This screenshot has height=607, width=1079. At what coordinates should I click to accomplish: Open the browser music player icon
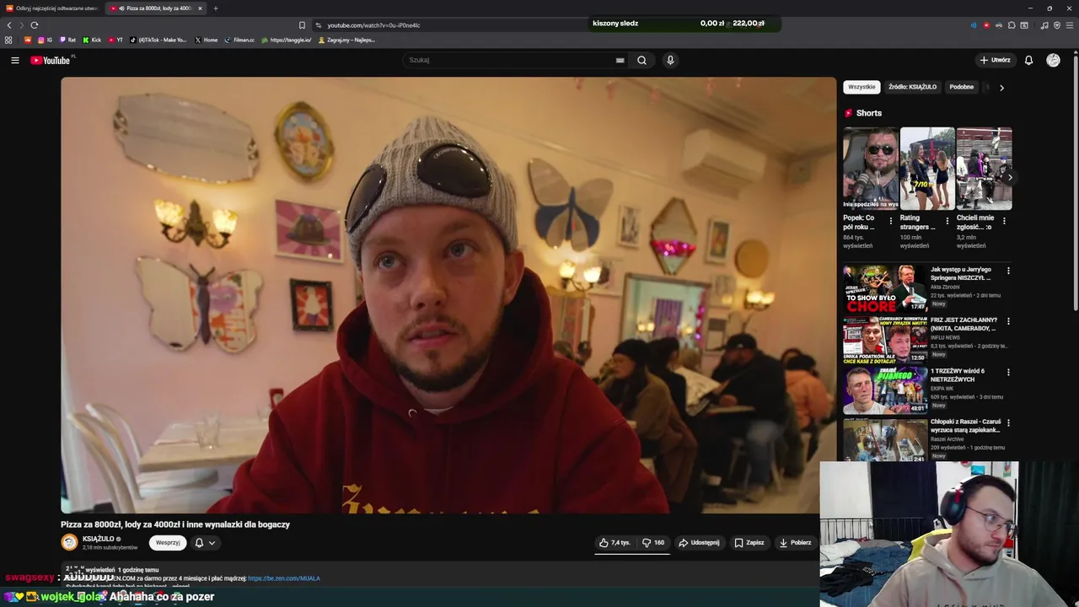coord(1044,25)
